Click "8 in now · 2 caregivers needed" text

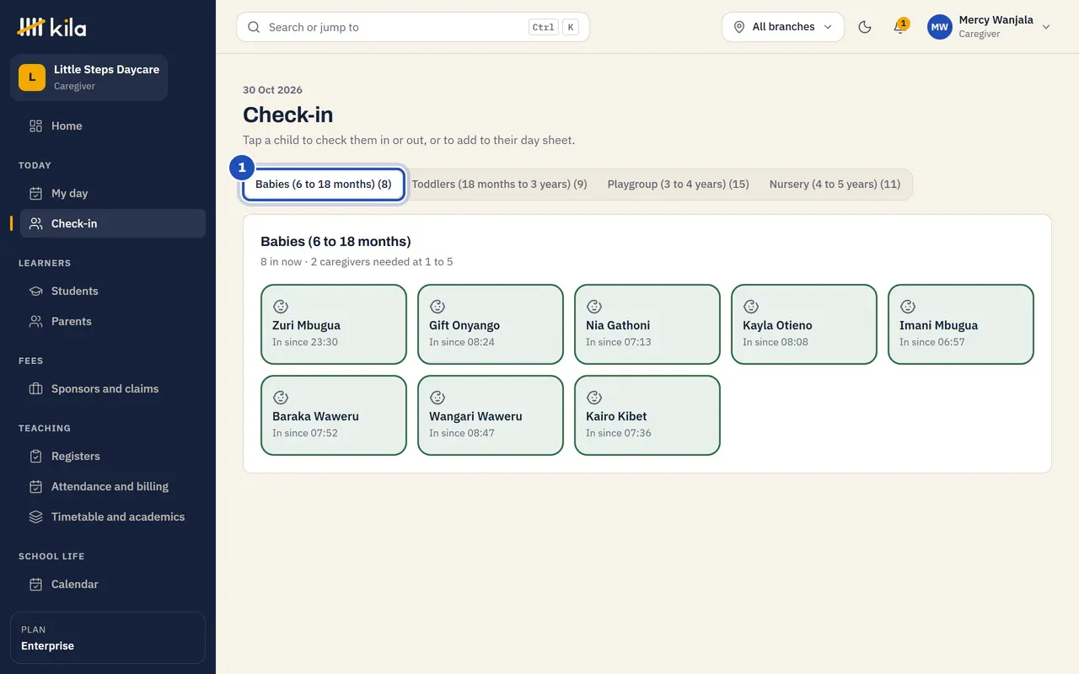[x=357, y=262]
